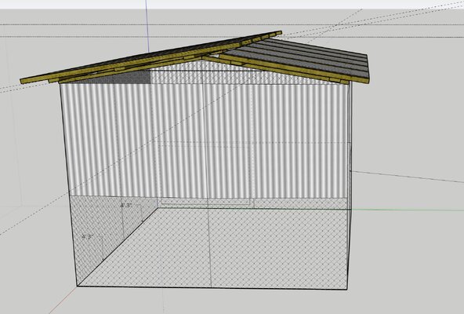This screenshot has width=464, height=314.
Task: Click the roof ridge peak of the gable
Action: coord(201,58)
